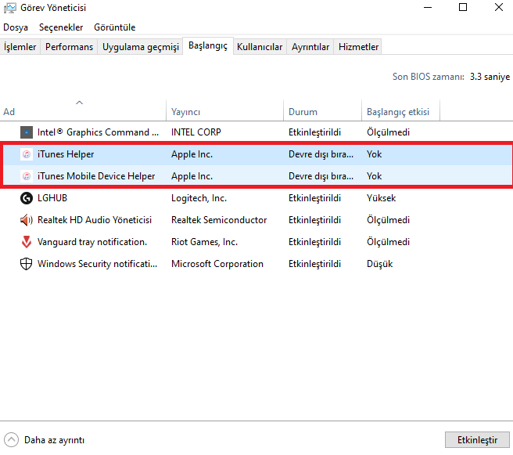Select the LGHUB row name
The image size is (513, 455).
click(52, 198)
